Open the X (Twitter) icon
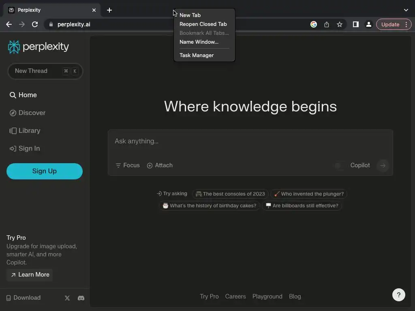This screenshot has height=311, width=415. [67, 298]
